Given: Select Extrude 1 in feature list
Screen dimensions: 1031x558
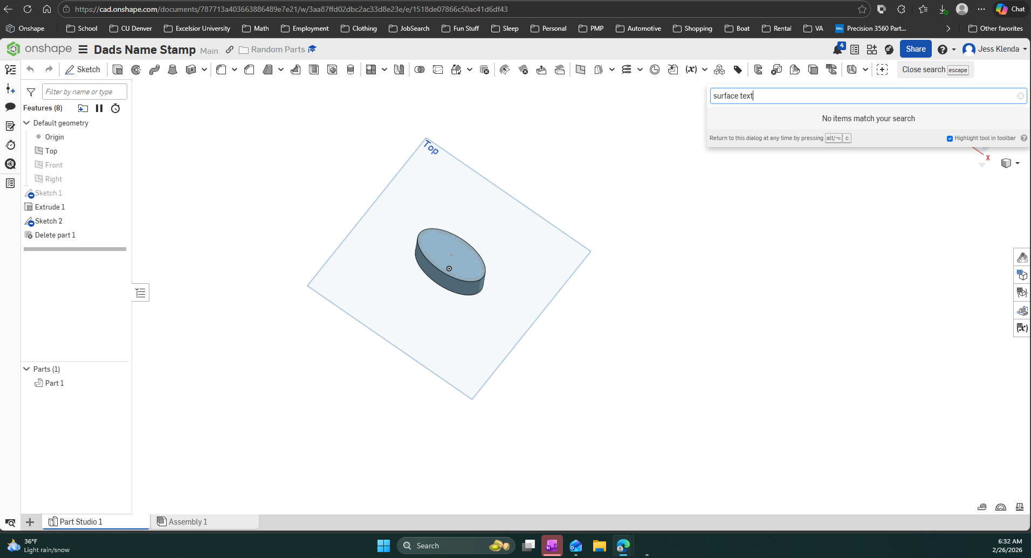Looking at the screenshot, I should point(50,207).
